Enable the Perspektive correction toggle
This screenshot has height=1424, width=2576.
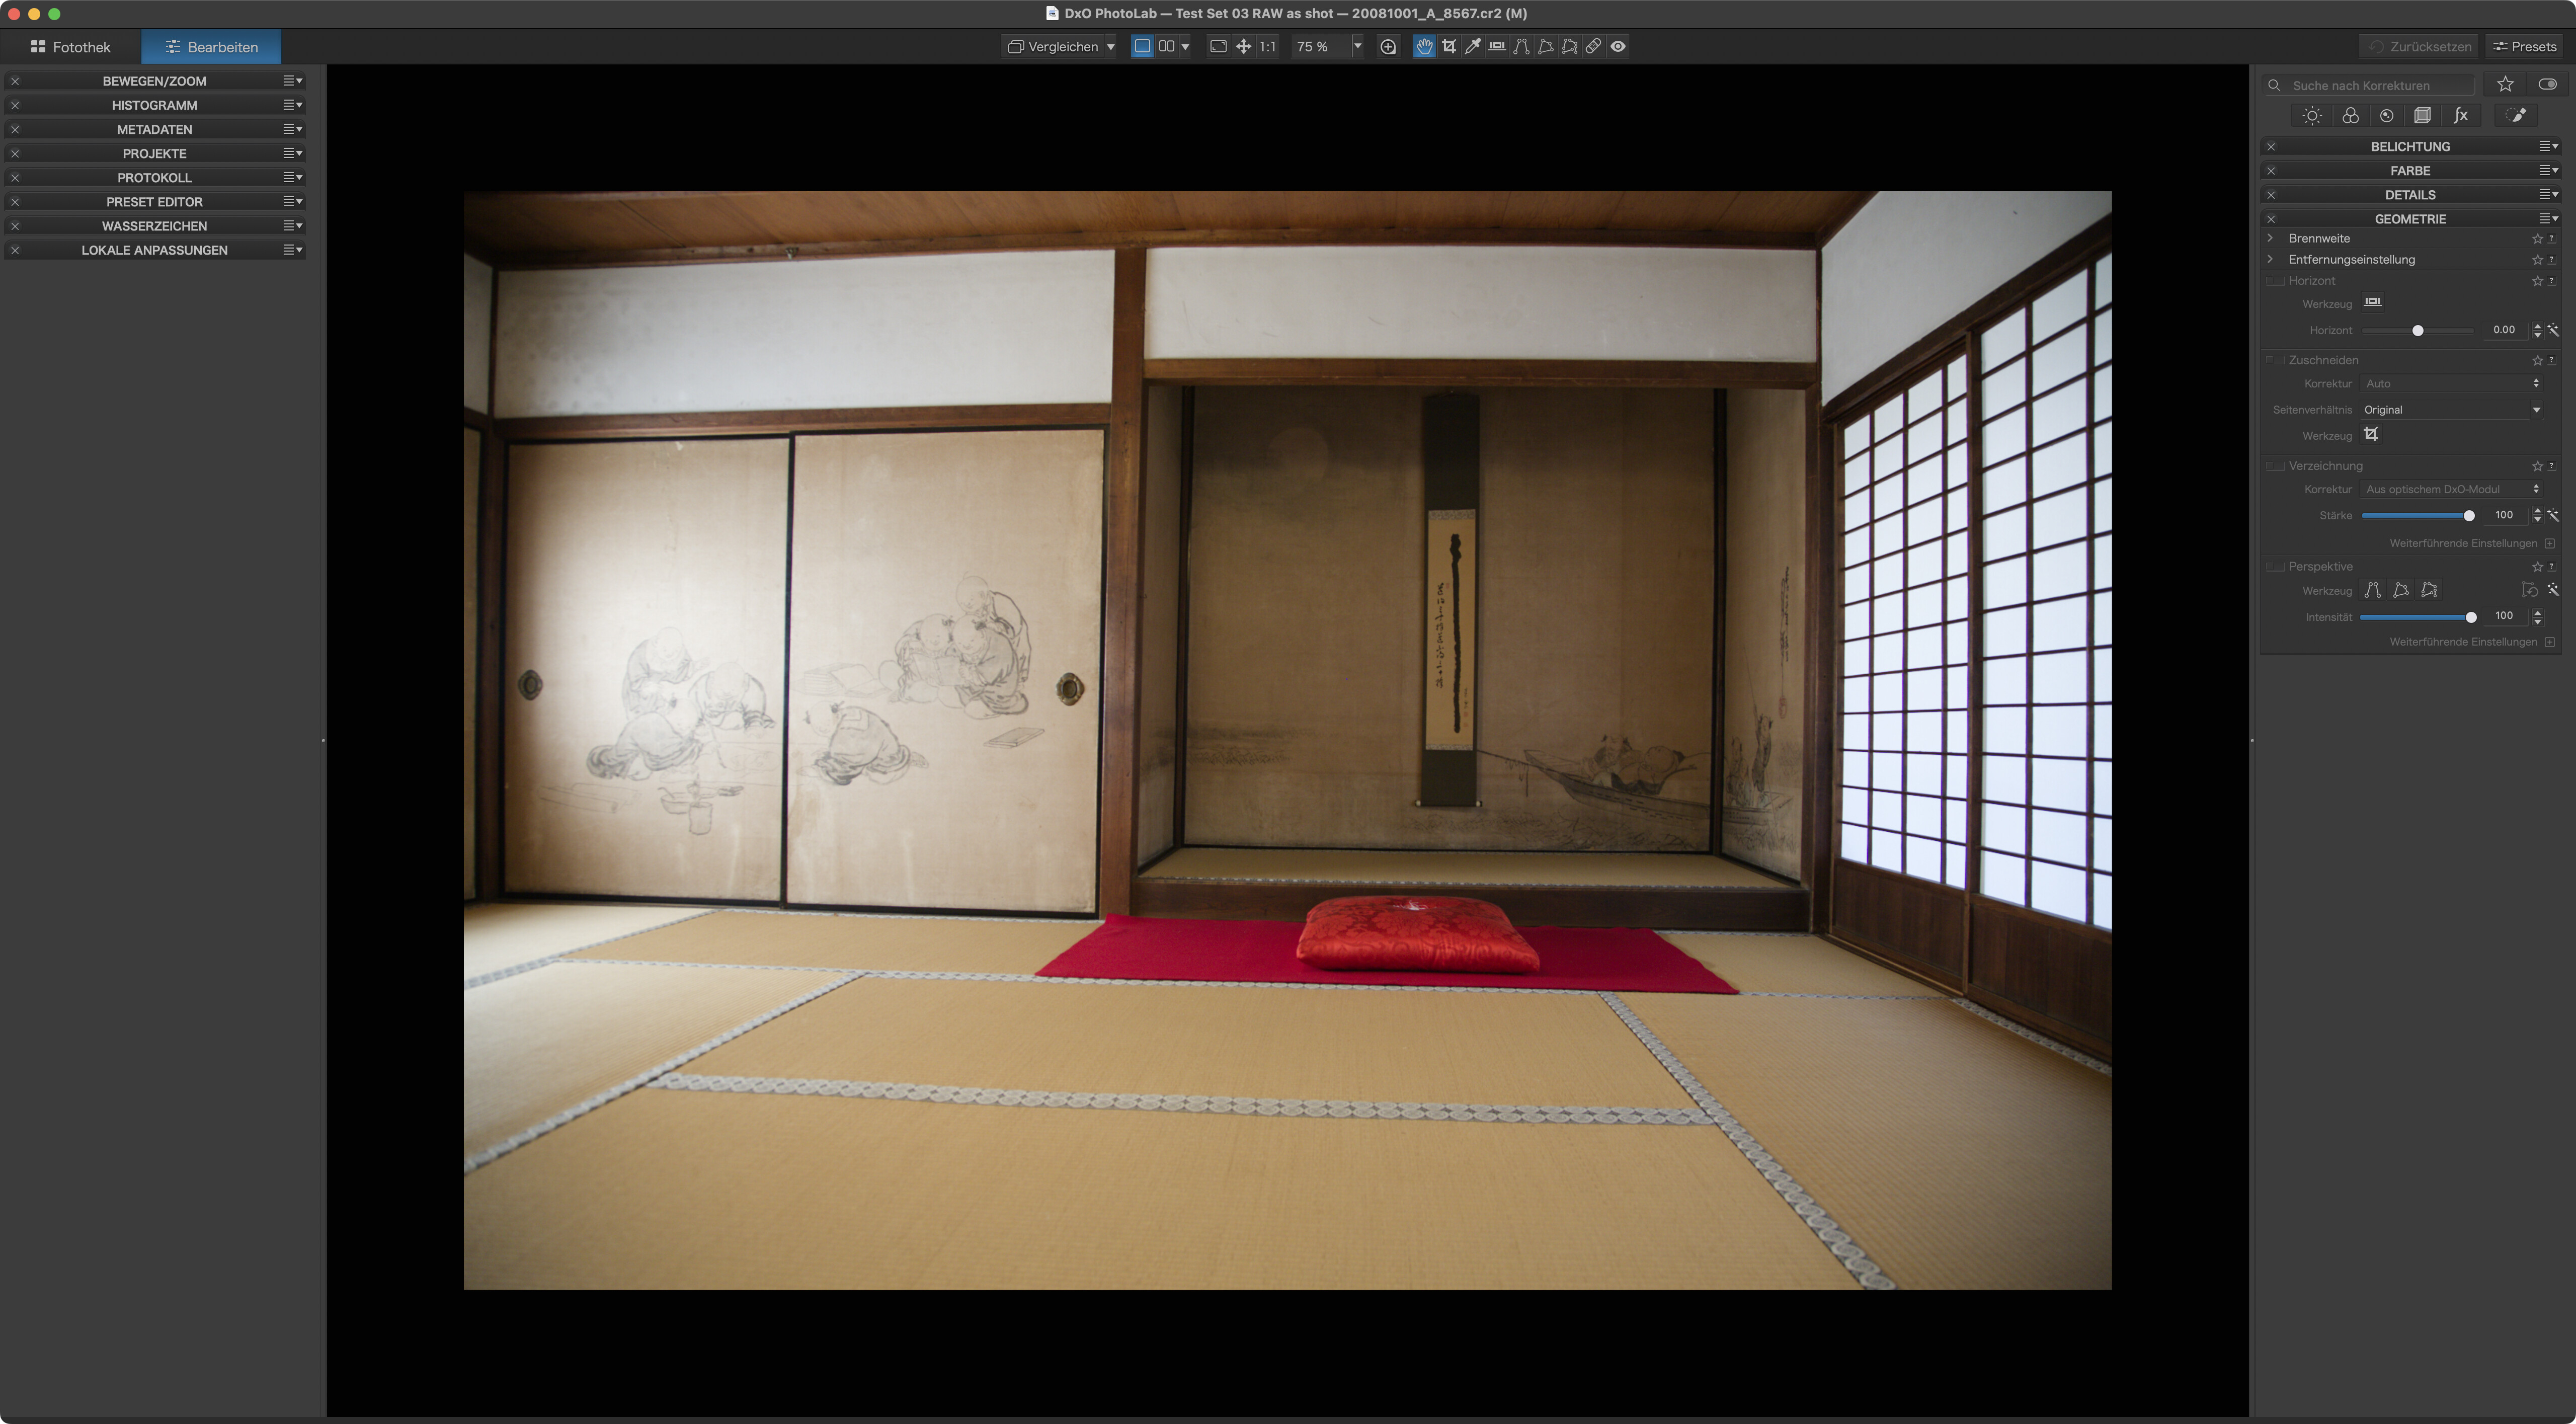[2276, 567]
